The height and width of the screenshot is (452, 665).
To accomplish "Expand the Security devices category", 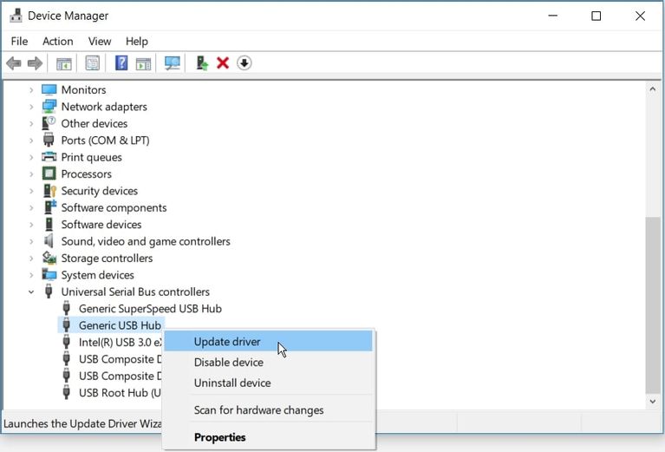I will point(31,191).
